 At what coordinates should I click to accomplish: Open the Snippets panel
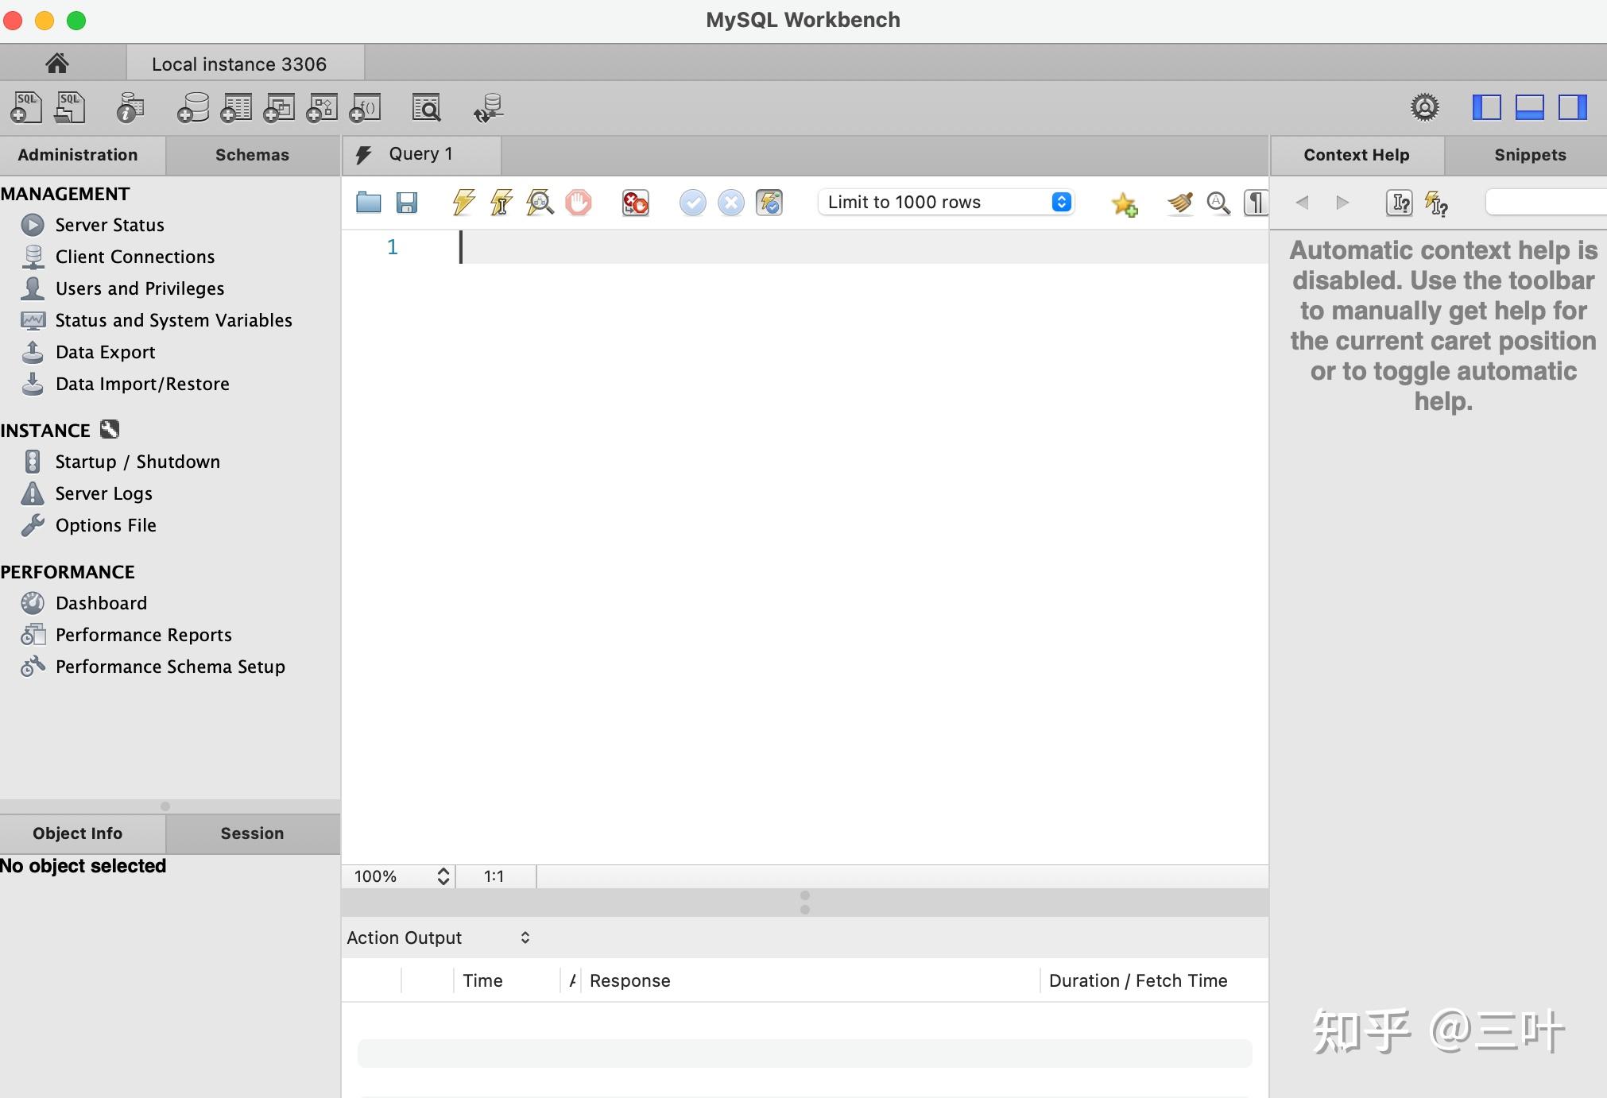click(1527, 154)
